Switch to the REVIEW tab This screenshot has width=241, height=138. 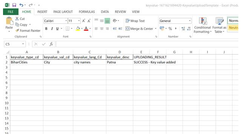(120, 12)
